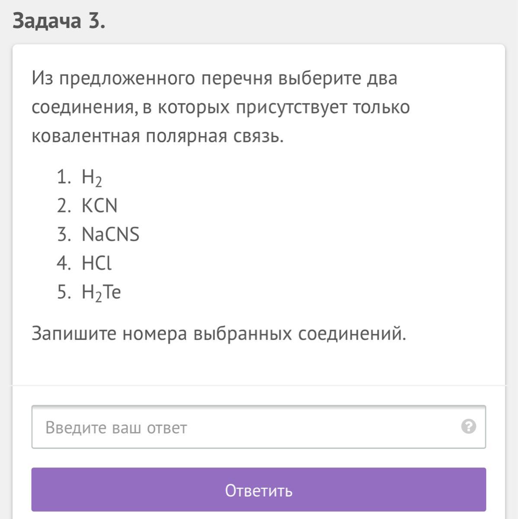The width and height of the screenshot is (518, 519).
Task: Click the "Запишите номера выбранных соединений." instruction
Action: coord(219,333)
